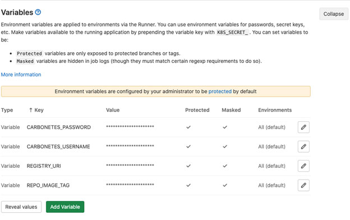Screen dimensions: 350x220
Task: Select the CARBONETES_USERNAME key text
Action: tap(58, 146)
